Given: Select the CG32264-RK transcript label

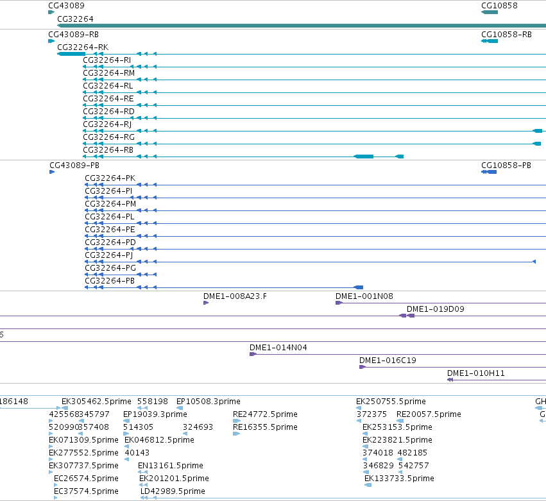Looking at the screenshot, I should click(x=83, y=47).
